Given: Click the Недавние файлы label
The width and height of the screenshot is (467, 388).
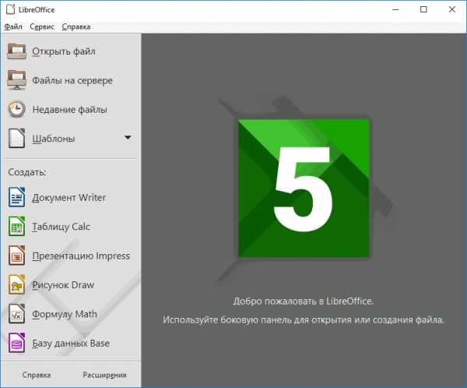Looking at the screenshot, I should pos(70,109).
